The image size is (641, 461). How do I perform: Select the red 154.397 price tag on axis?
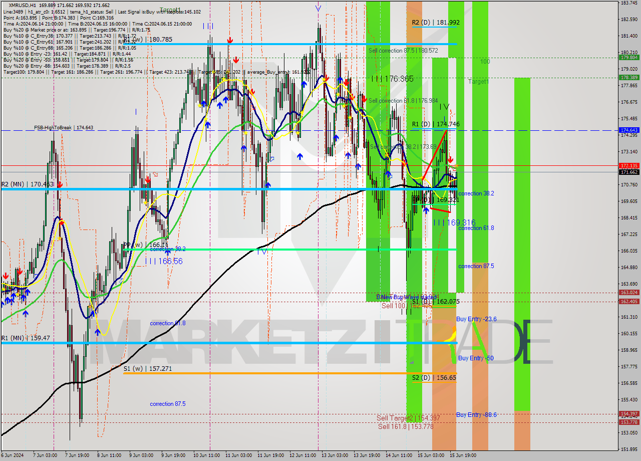click(x=629, y=414)
